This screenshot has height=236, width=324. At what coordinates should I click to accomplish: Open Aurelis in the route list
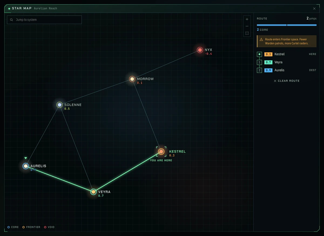[x=287, y=70]
